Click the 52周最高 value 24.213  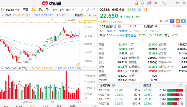[x=153, y=67]
